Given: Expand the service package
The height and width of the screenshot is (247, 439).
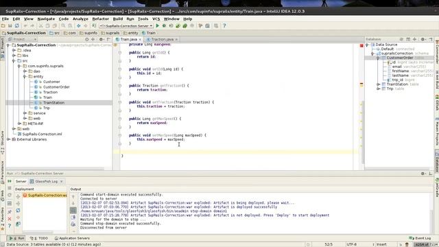Looking at the screenshot, I should point(25,113).
